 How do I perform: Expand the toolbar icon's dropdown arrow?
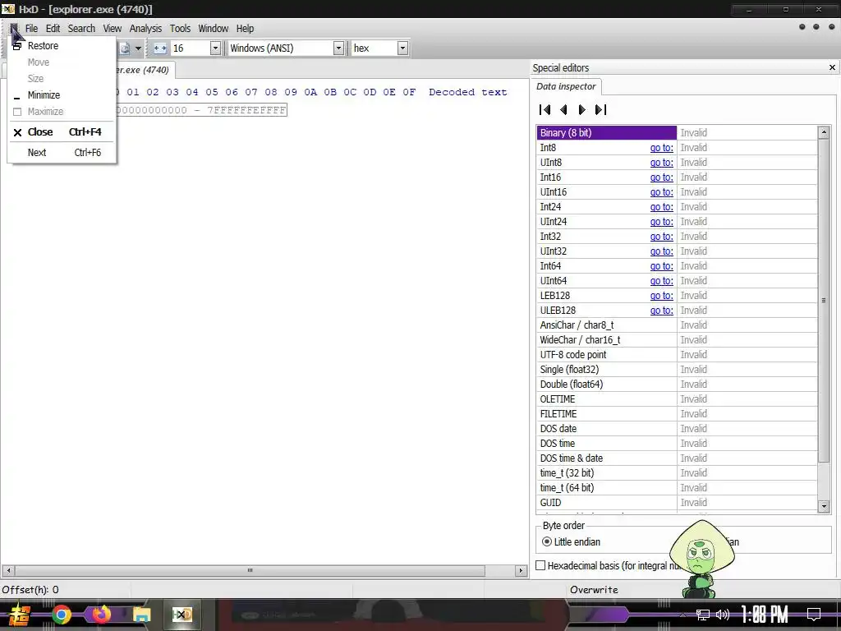138,48
